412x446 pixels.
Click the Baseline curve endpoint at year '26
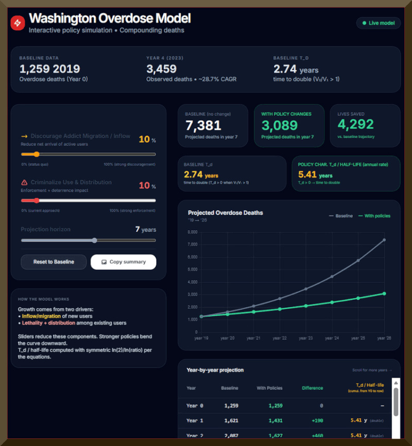384,240
